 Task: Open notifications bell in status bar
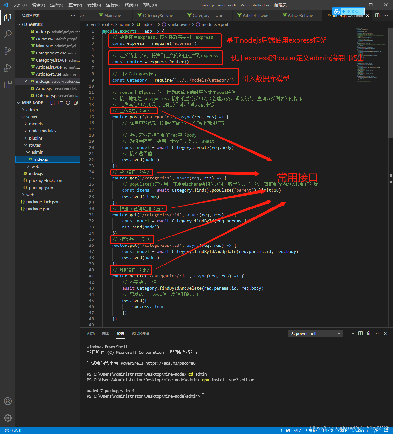coord(386,430)
